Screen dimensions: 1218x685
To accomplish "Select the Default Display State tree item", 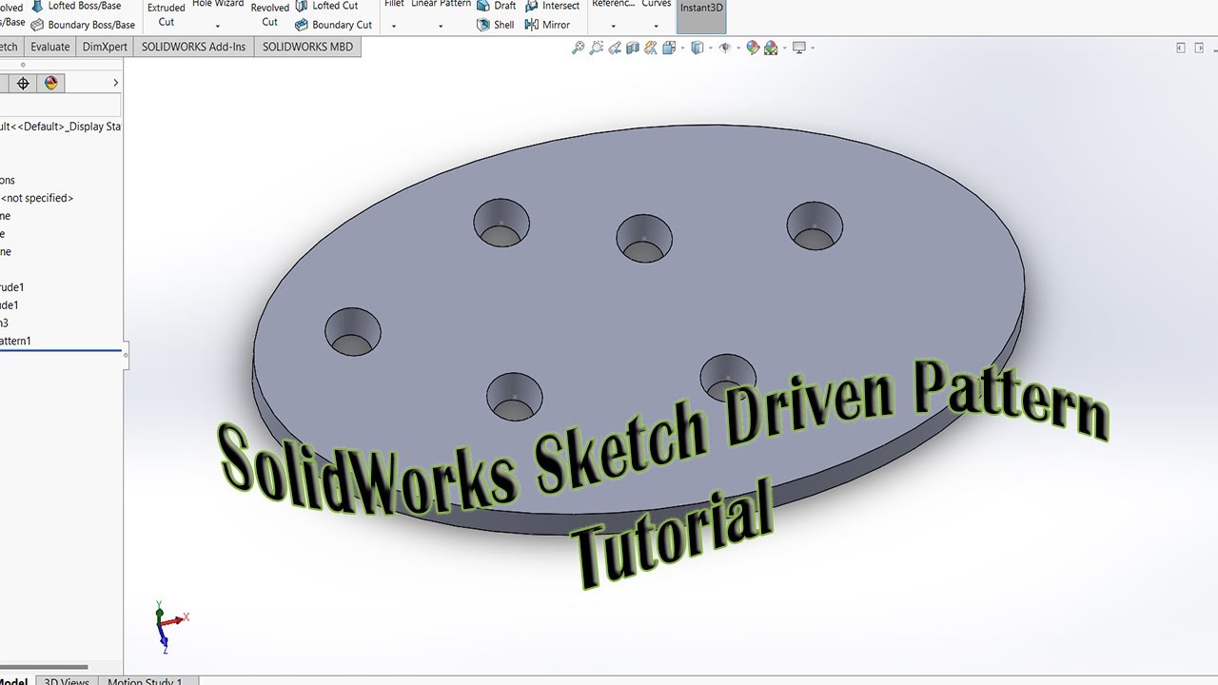I will tap(61, 127).
